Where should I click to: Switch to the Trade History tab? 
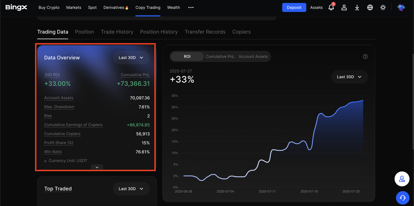117,32
